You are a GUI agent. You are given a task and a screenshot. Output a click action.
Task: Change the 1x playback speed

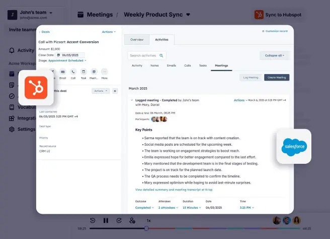click(148, 221)
